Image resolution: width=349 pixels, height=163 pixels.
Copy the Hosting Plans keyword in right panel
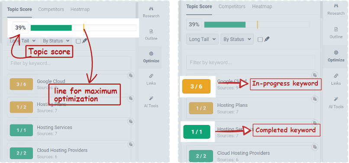[315, 99]
